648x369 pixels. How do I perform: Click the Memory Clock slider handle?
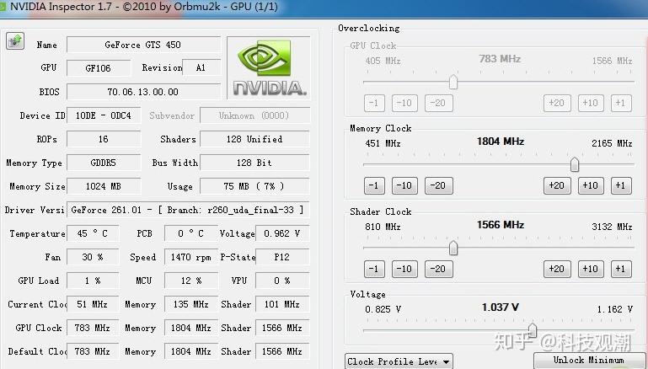click(x=575, y=164)
